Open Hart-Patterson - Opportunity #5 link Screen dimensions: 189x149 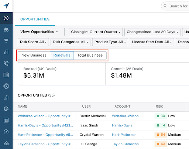pos(45,135)
